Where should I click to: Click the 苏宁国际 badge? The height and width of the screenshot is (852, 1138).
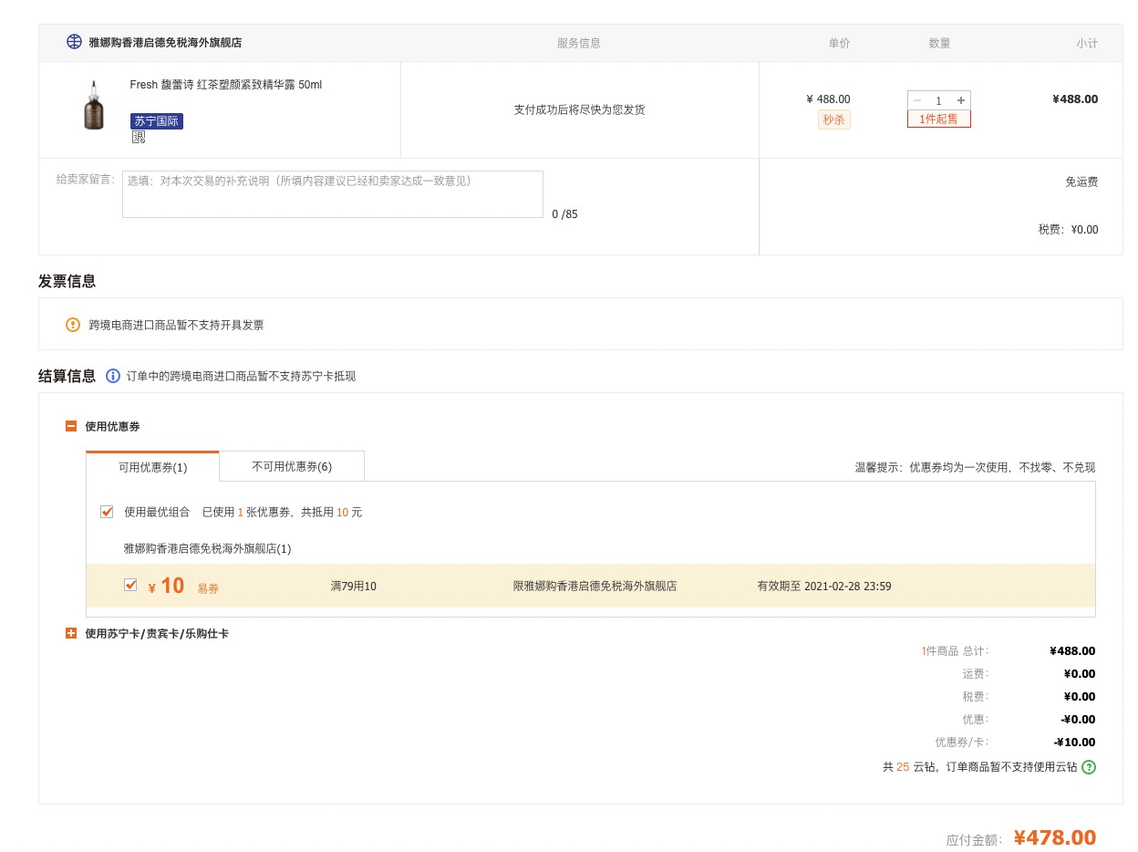click(x=157, y=121)
